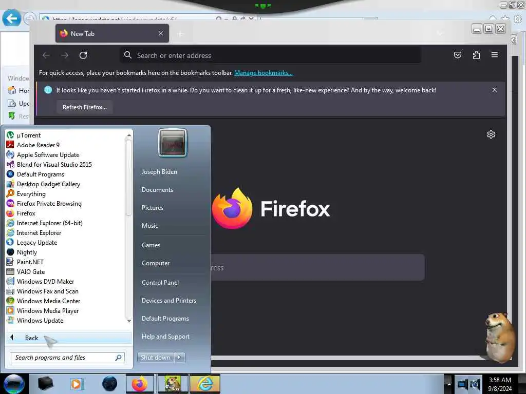The width and height of the screenshot is (526, 394).
Task: Open Pictures from Start menu
Action: pyautogui.click(x=152, y=208)
